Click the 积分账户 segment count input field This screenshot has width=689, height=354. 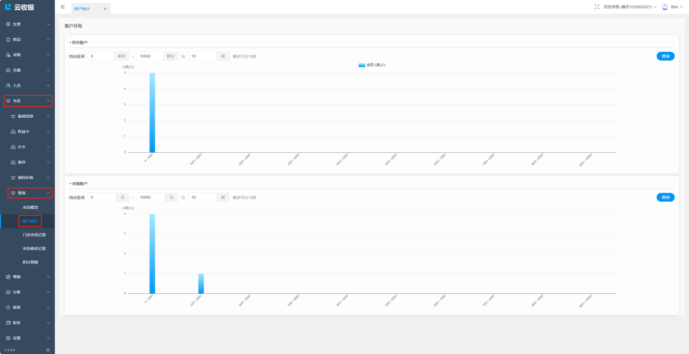[202, 56]
